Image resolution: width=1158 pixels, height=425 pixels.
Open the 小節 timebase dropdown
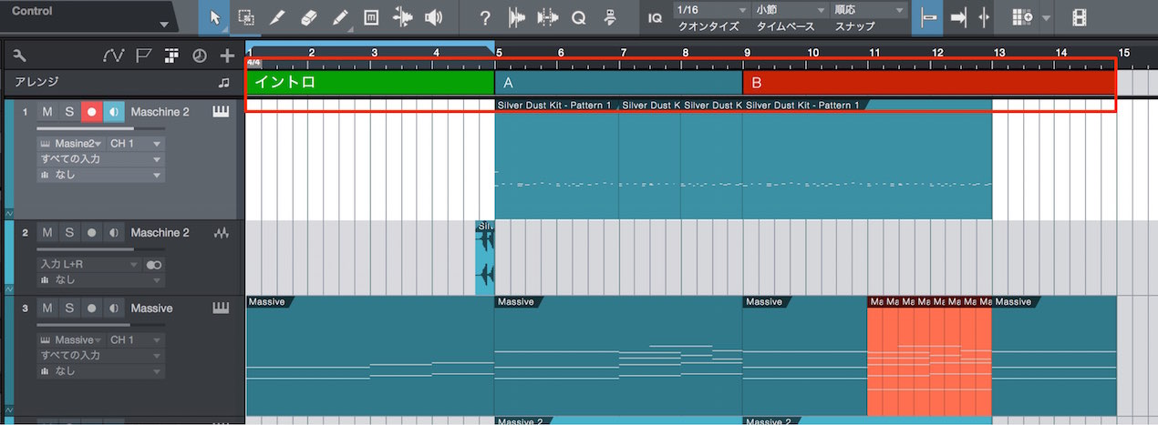789,10
